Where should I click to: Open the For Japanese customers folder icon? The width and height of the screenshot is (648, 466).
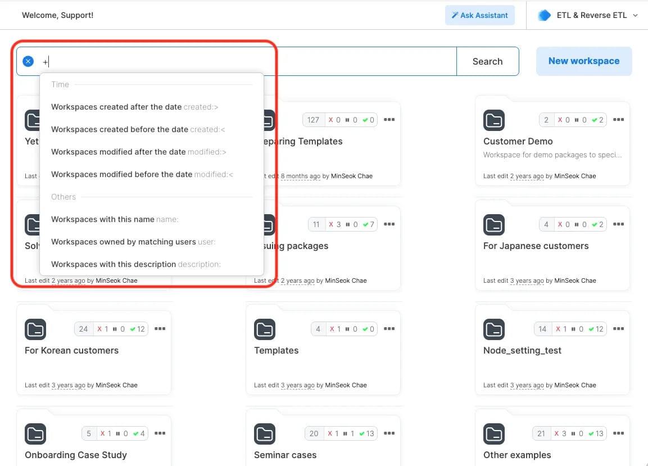pos(494,225)
